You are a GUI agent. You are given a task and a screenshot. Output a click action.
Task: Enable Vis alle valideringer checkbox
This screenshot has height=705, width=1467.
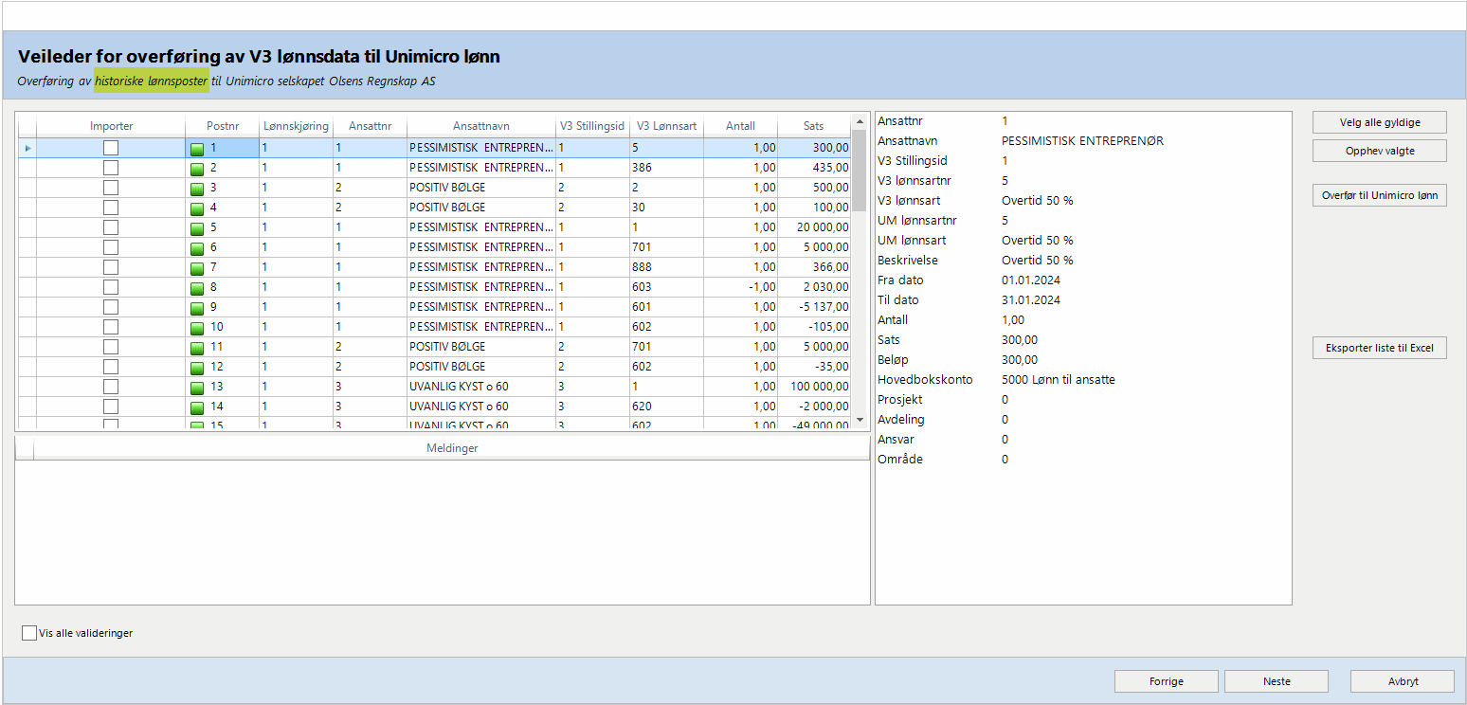29,633
